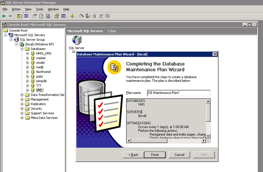
Task: Open the File menu
Action: 5,9
